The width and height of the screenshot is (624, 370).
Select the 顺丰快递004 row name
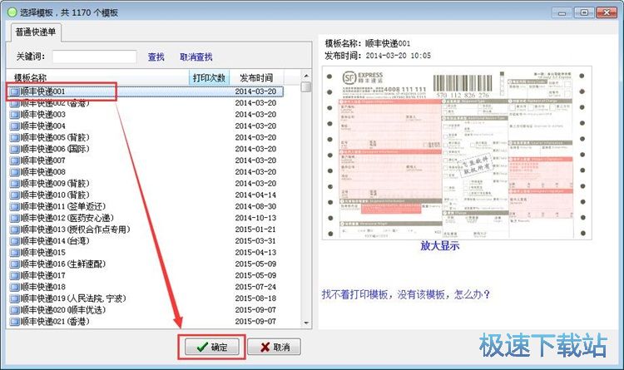click(42, 126)
